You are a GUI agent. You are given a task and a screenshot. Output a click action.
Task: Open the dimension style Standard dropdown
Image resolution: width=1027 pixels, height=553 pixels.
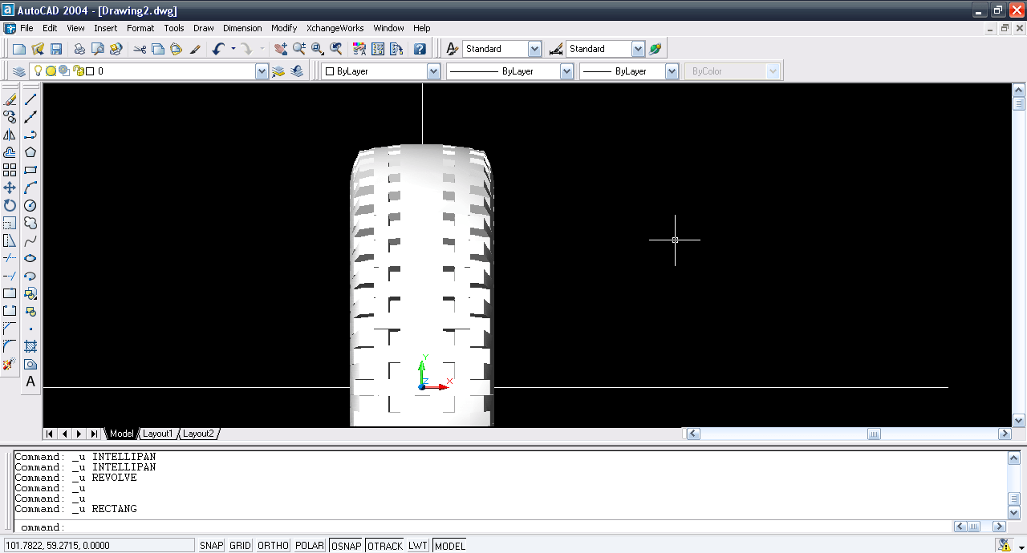pyautogui.click(x=638, y=49)
